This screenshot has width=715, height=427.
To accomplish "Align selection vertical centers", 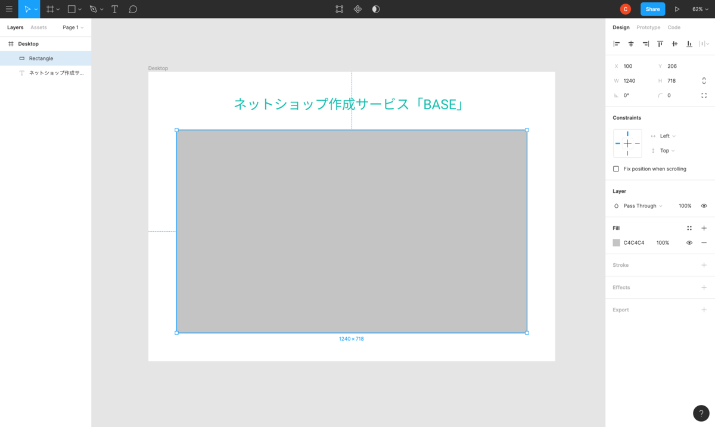I will (x=674, y=43).
